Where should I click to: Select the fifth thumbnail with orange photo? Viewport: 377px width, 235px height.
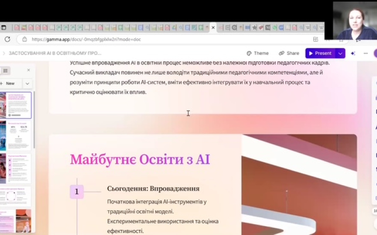click(16, 221)
